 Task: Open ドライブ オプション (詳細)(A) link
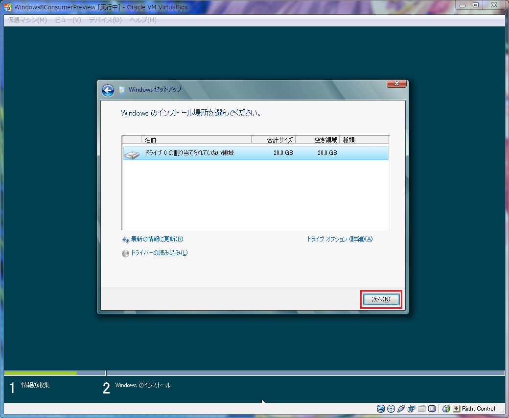tap(340, 239)
